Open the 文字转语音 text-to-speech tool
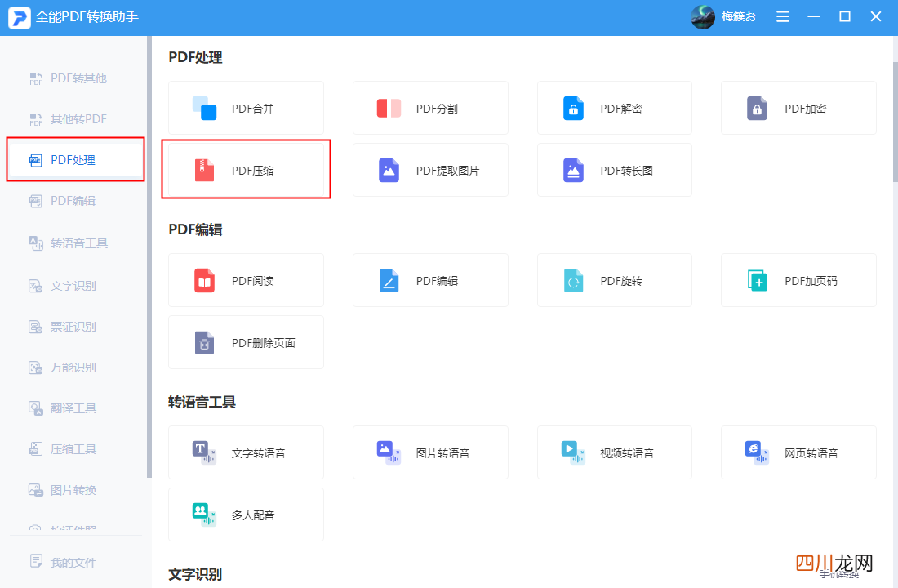Viewport: 898px width, 588px height. [x=246, y=452]
